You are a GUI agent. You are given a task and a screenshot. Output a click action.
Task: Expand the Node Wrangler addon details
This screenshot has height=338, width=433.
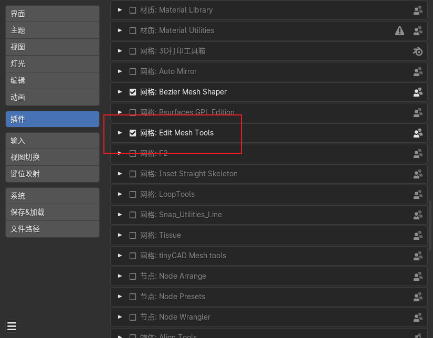click(120, 317)
